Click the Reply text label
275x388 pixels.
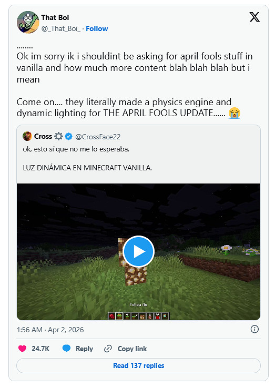click(84, 349)
